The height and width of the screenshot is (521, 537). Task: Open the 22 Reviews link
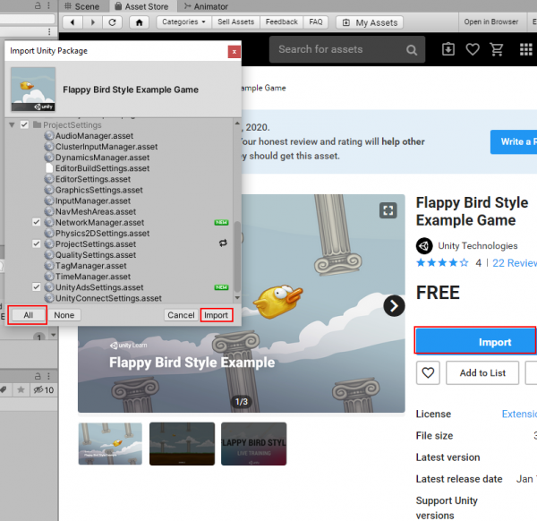point(515,262)
